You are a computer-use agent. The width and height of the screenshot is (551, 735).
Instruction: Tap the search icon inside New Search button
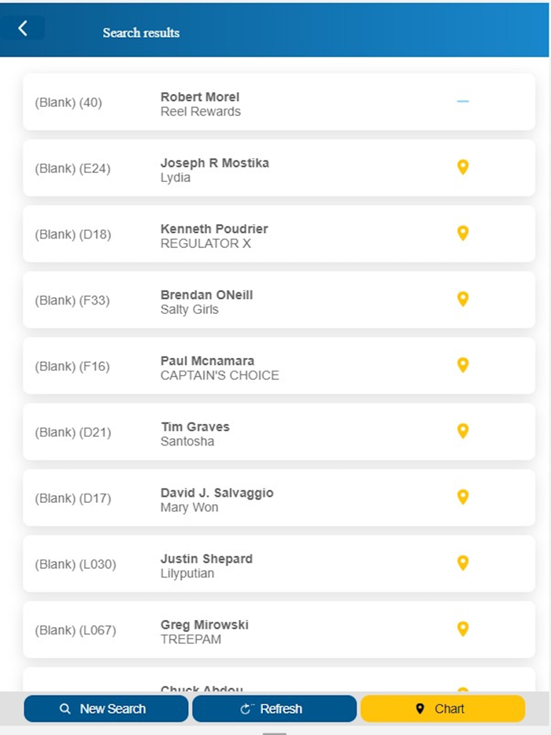click(x=64, y=708)
